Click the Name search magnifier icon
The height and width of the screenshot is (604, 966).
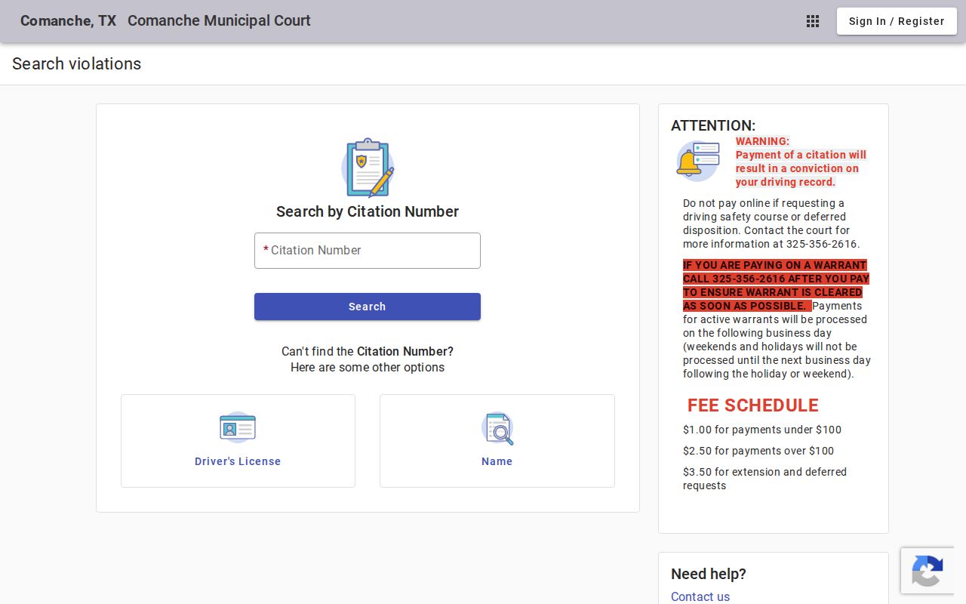497,428
